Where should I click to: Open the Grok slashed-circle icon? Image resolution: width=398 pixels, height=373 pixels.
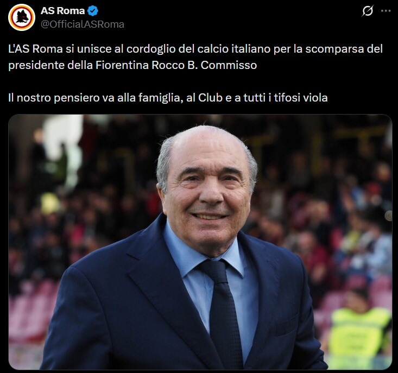(368, 11)
